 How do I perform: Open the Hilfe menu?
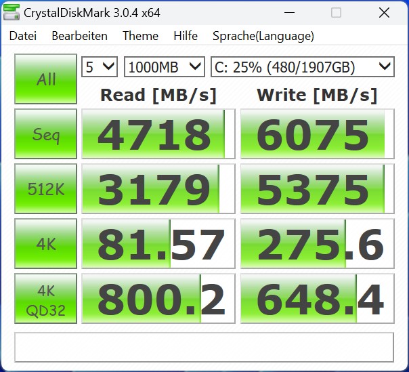tap(186, 36)
